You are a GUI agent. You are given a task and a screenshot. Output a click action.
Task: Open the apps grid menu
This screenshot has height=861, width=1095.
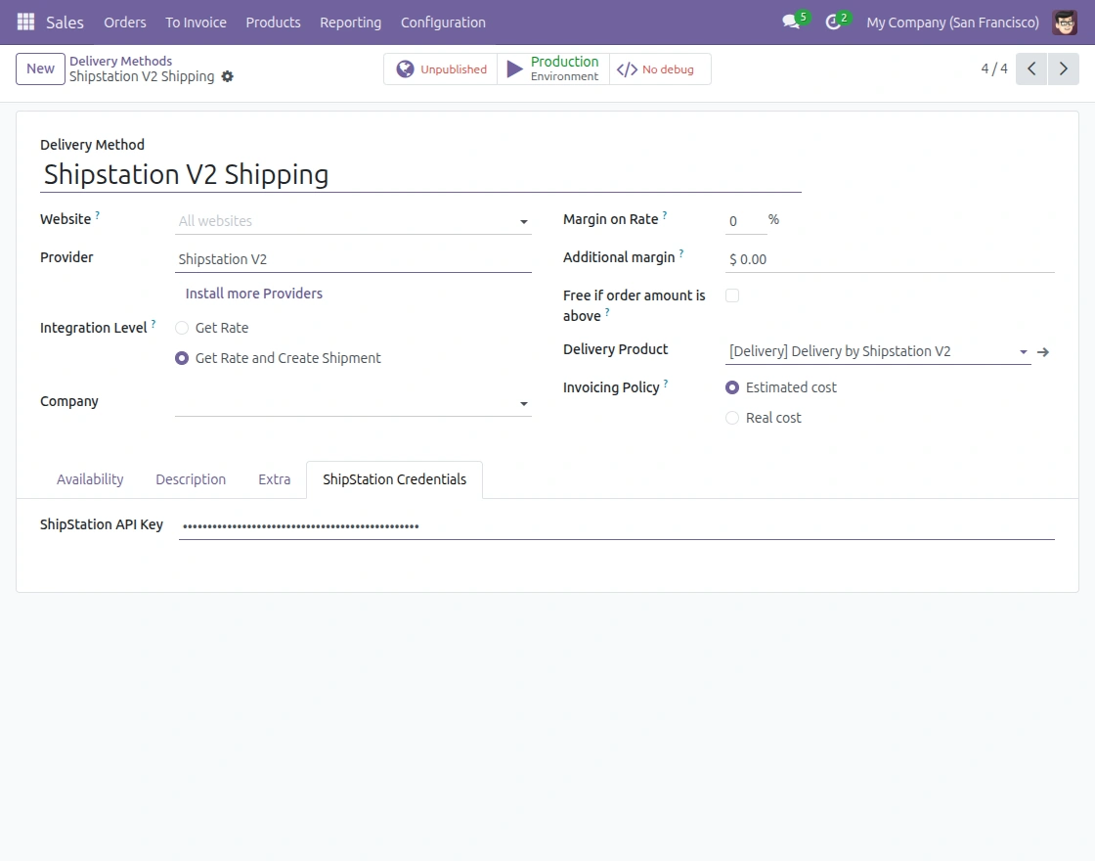tap(24, 22)
